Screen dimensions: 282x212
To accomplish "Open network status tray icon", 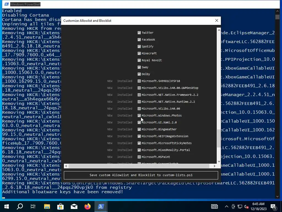I will [240, 206].
